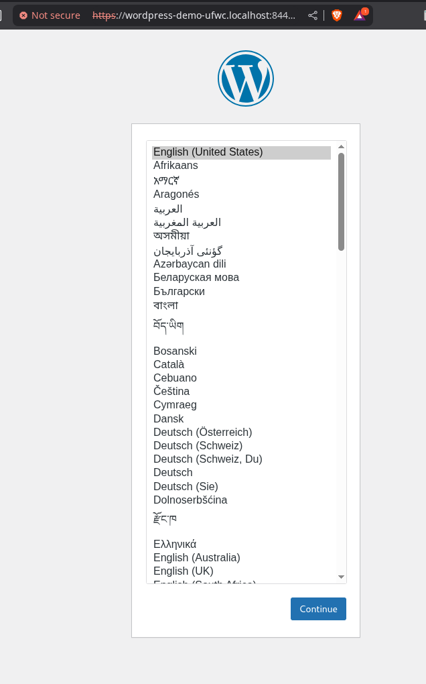426x684 pixels.
Task: Select Deutsch (Schweiz, Du)
Action: (x=241, y=459)
